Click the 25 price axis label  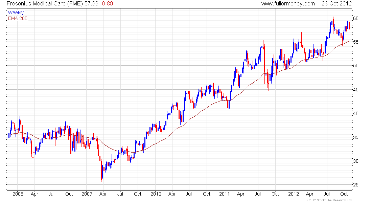356,185
